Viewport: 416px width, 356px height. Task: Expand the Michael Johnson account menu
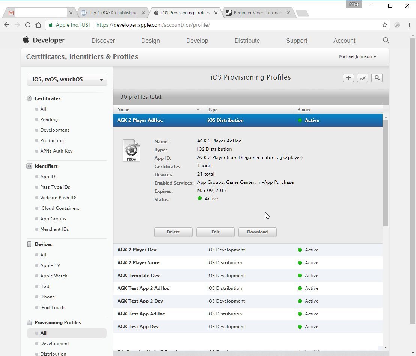(x=357, y=56)
